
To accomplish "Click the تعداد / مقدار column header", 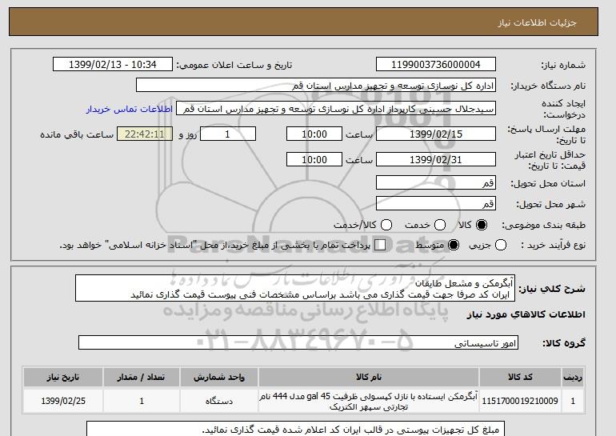I will pyautogui.click(x=142, y=377).
